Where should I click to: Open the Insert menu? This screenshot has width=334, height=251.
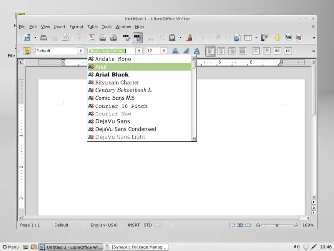[60, 27]
